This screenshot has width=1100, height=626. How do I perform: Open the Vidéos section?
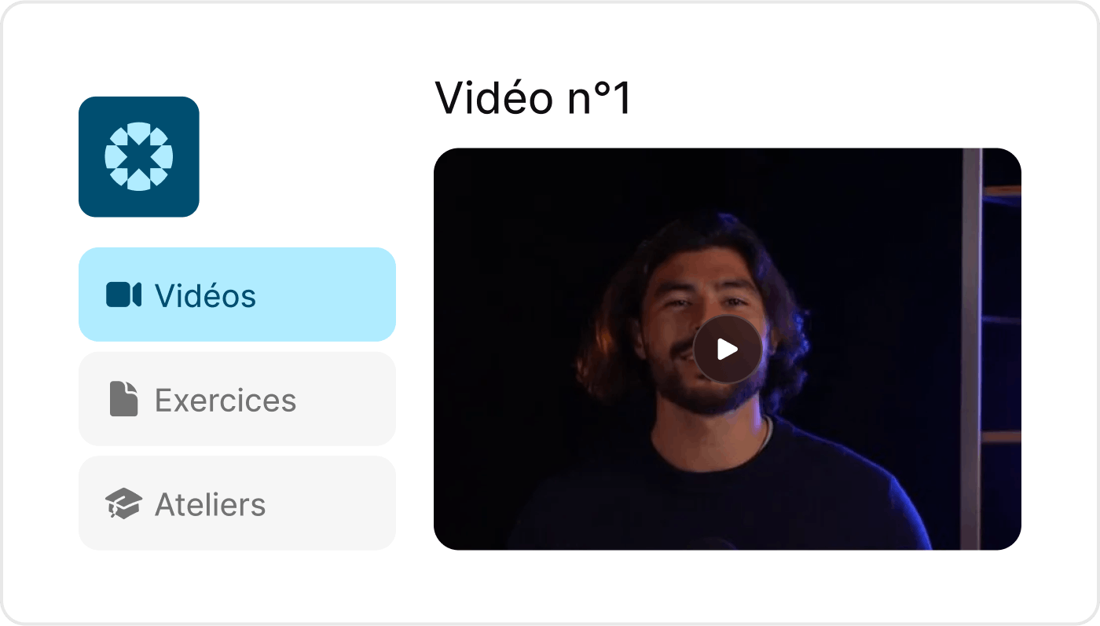237,295
